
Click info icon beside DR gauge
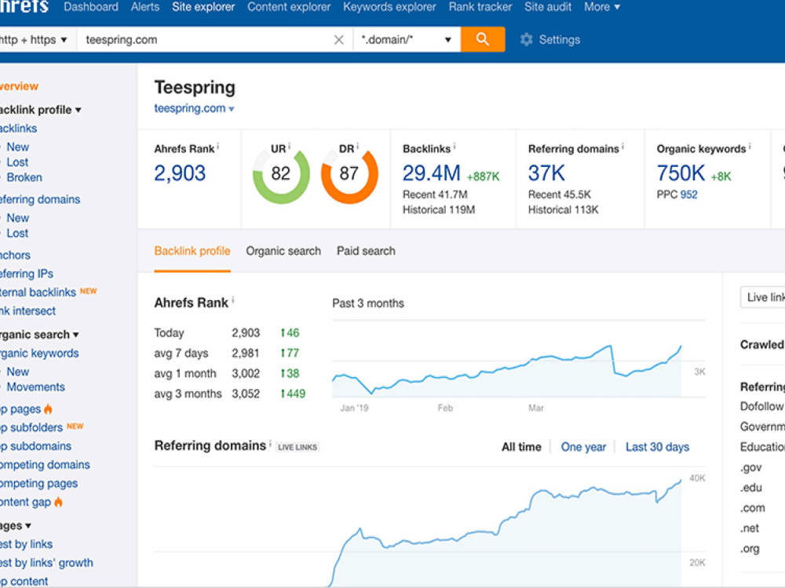(357, 146)
